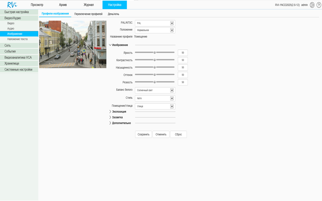Click the Яркость slider handle
Image resolution: width=322 pixels, height=201 pixels.
(154, 53)
